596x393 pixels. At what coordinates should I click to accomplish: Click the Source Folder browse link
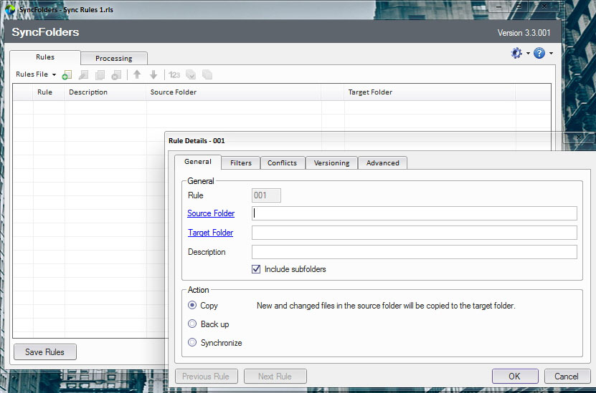(x=211, y=213)
